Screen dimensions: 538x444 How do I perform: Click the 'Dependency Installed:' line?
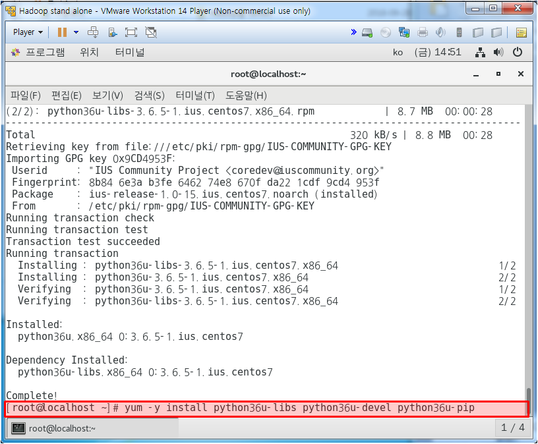tap(67, 360)
